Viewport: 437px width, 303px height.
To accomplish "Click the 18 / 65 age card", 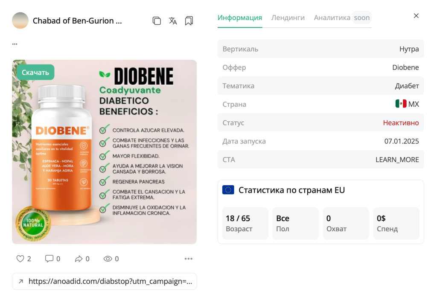I will pyautogui.click(x=245, y=223).
